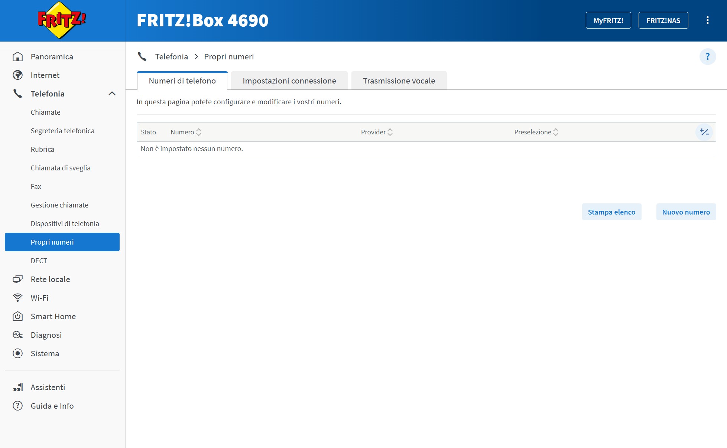Click Propri numeri in the breadcrumb
Screen dimensions: 727x448
pyautogui.click(x=229, y=56)
